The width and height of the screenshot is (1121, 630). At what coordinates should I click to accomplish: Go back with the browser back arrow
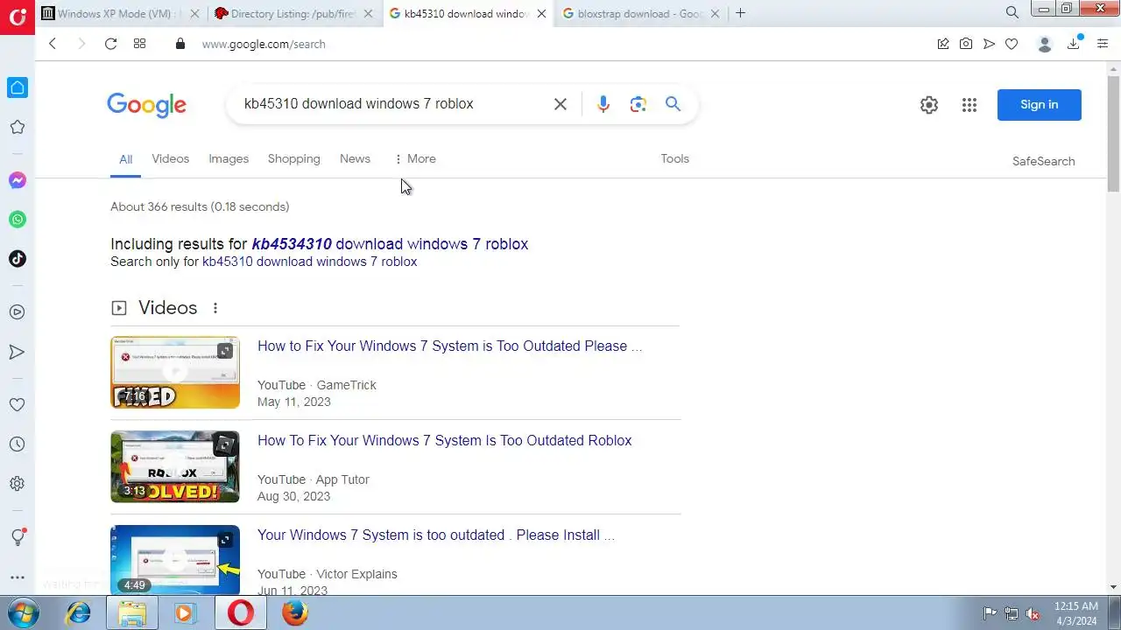pyautogui.click(x=53, y=44)
